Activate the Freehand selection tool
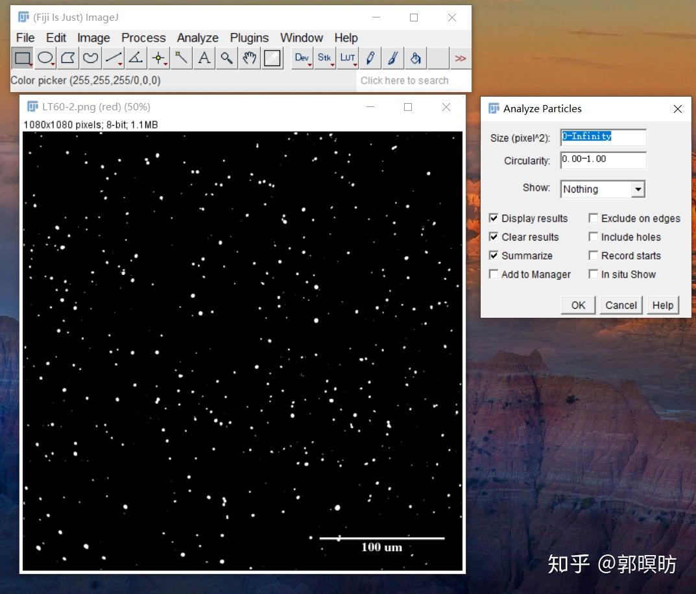 click(x=90, y=58)
